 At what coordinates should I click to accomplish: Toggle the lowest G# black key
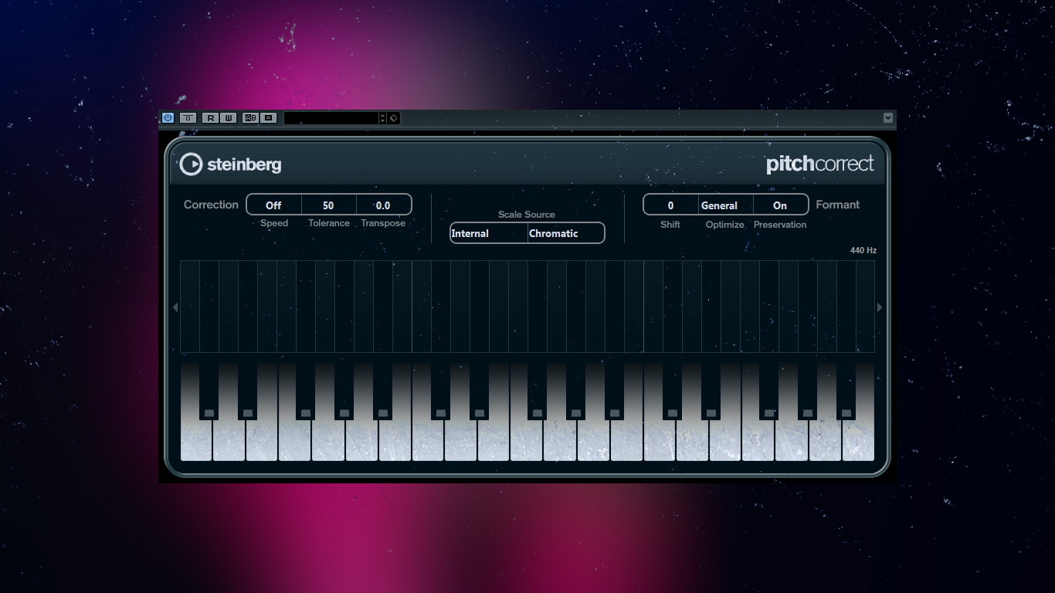[344, 391]
